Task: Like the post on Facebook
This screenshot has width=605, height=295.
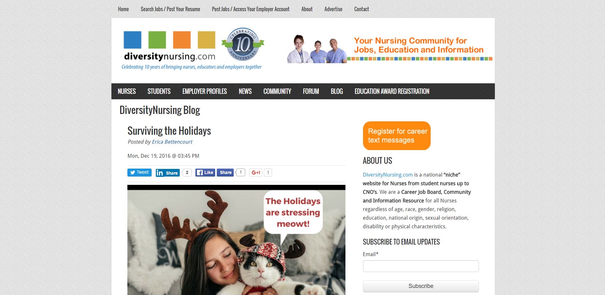Action: 205,172
